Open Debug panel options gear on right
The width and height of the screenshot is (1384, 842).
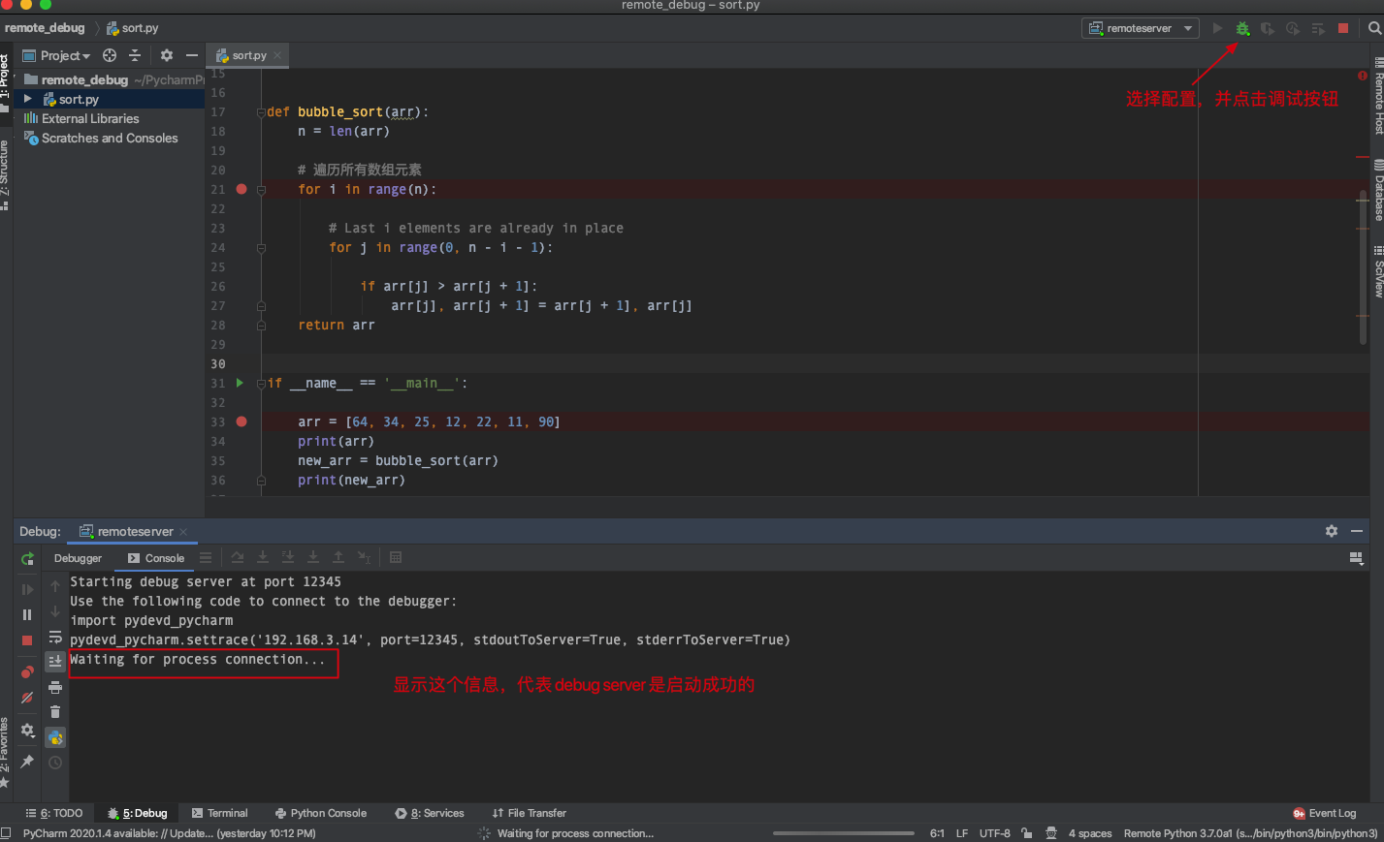pyautogui.click(x=1332, y=531)
